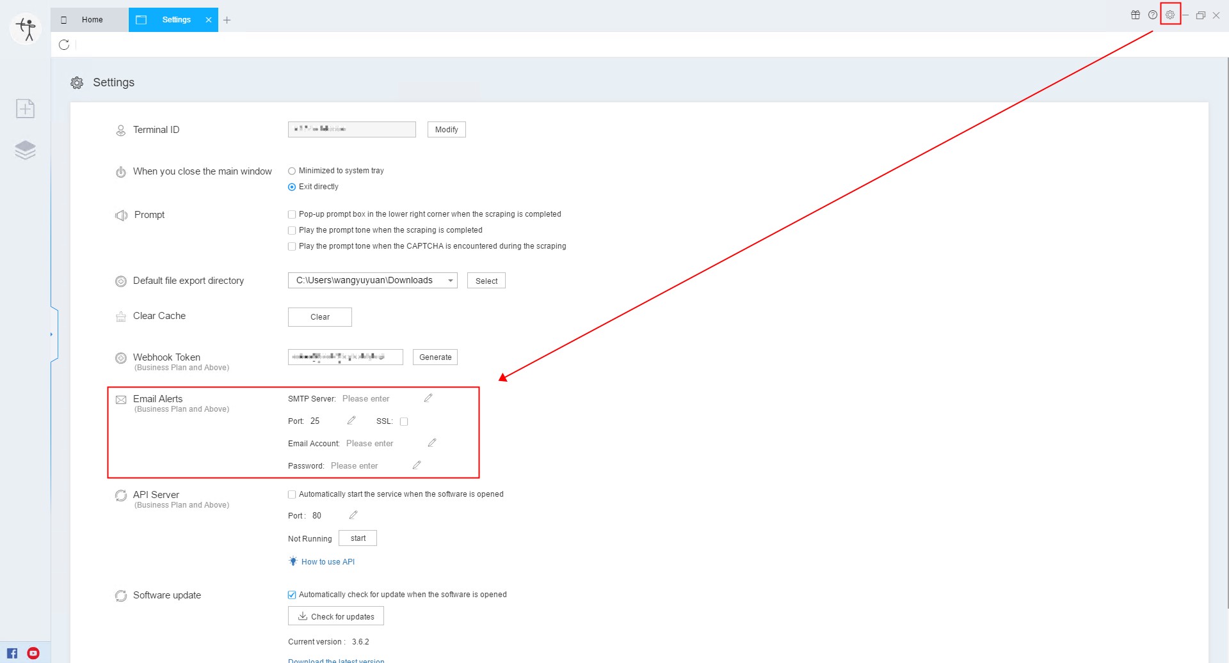The height and width of the screenshot is (663, 1229).
Task: Click the refresh icon below the tabs
Action: (x=64, y=45)
